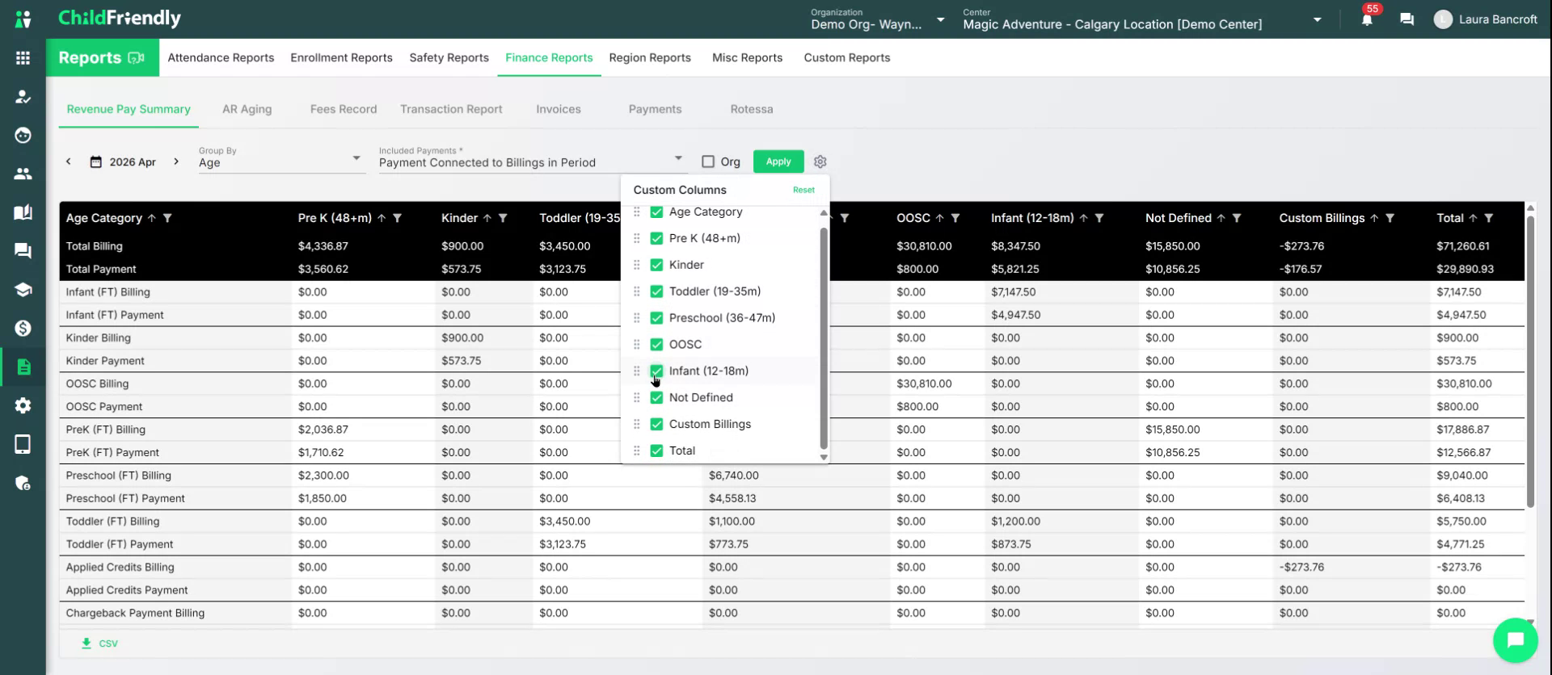Uncheck the Custom Billings column checkbox
Image resolution: width=1552 pixels, height=675 pixels.
(x=656, y=424)
